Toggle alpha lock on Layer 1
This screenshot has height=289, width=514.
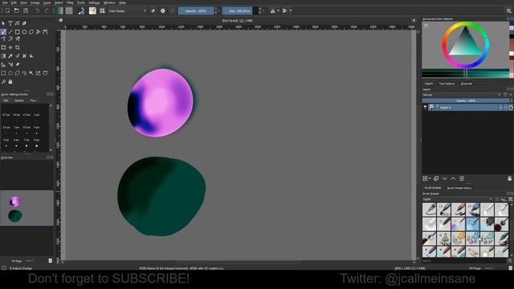coord(511,108)
